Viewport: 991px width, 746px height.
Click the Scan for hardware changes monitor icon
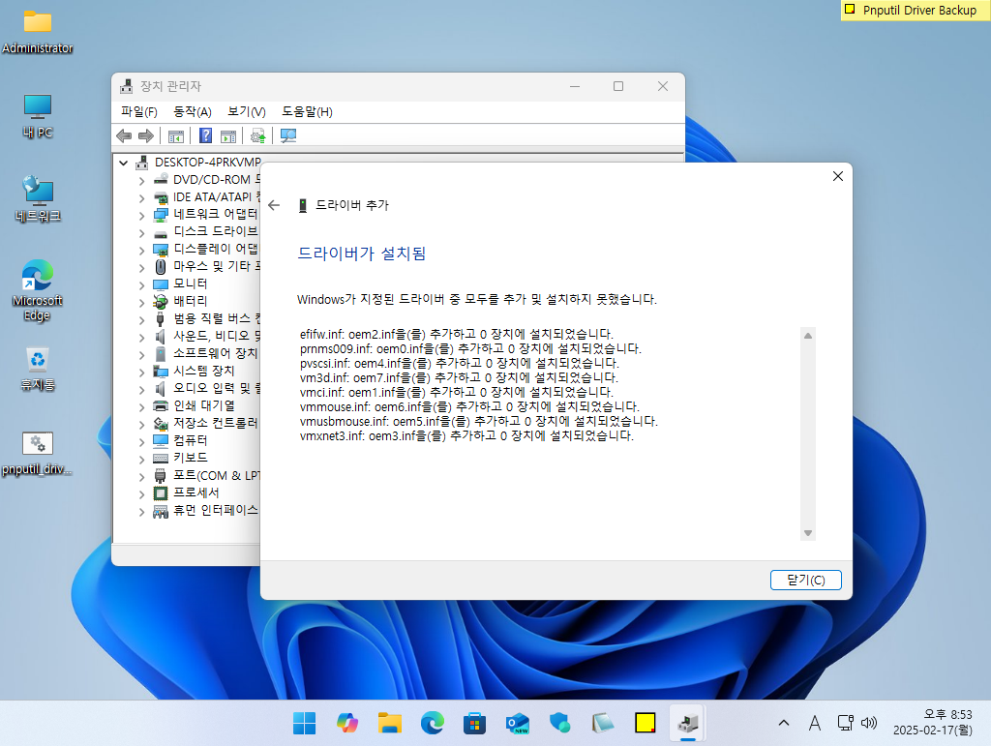[288, 135]
